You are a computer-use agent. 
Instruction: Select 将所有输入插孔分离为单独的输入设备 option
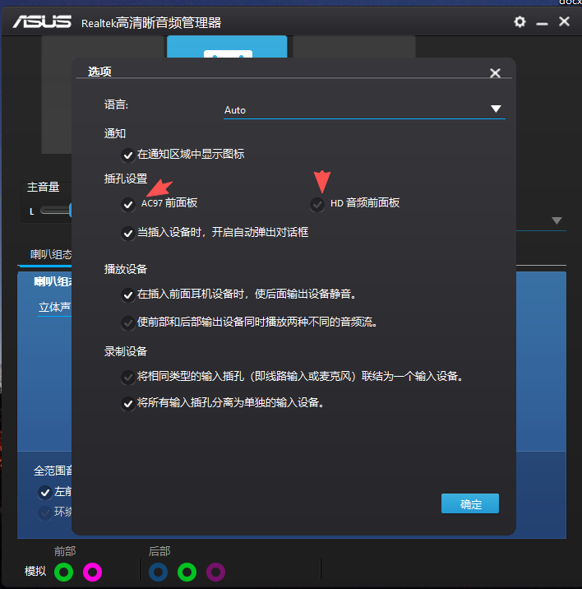coord(127,403)
